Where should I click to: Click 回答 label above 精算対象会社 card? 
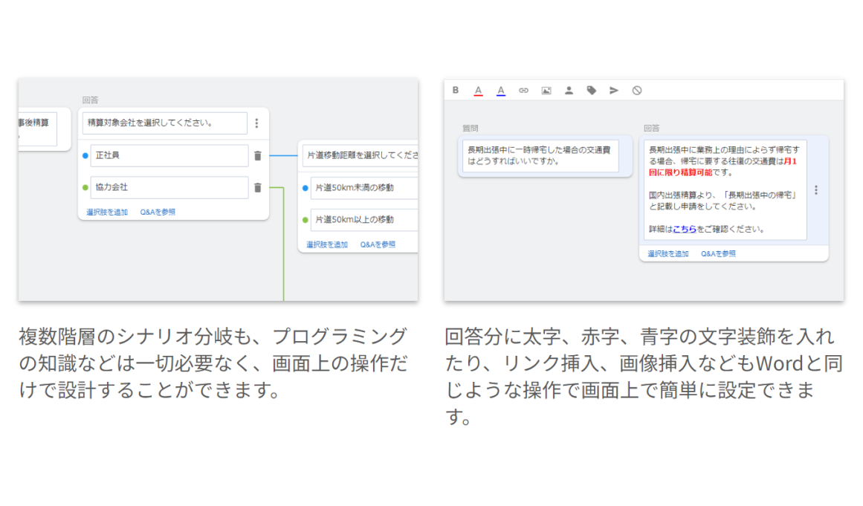coord(90,100)
